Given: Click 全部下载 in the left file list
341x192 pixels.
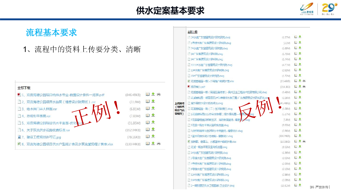Looking at the screenshot, I should coord(24,88).
